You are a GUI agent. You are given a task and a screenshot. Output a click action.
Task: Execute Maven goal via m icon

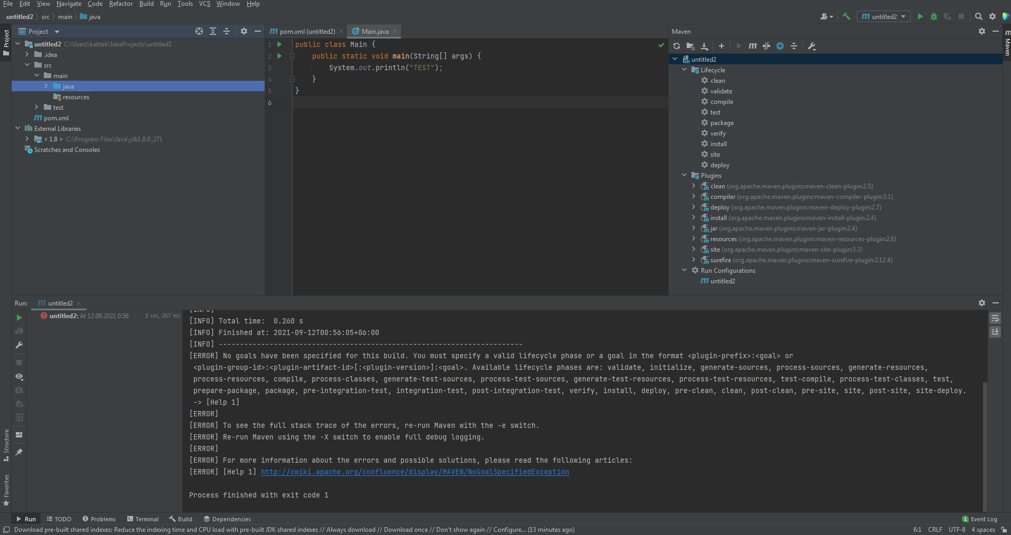tap(753, 46)
